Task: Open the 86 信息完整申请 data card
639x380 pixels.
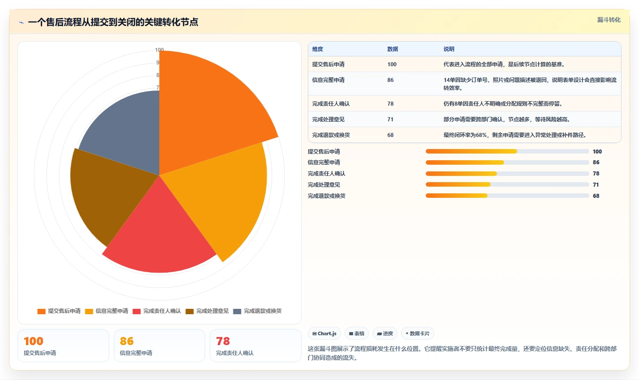Action: pyautogui.click(x=160, y=346)
